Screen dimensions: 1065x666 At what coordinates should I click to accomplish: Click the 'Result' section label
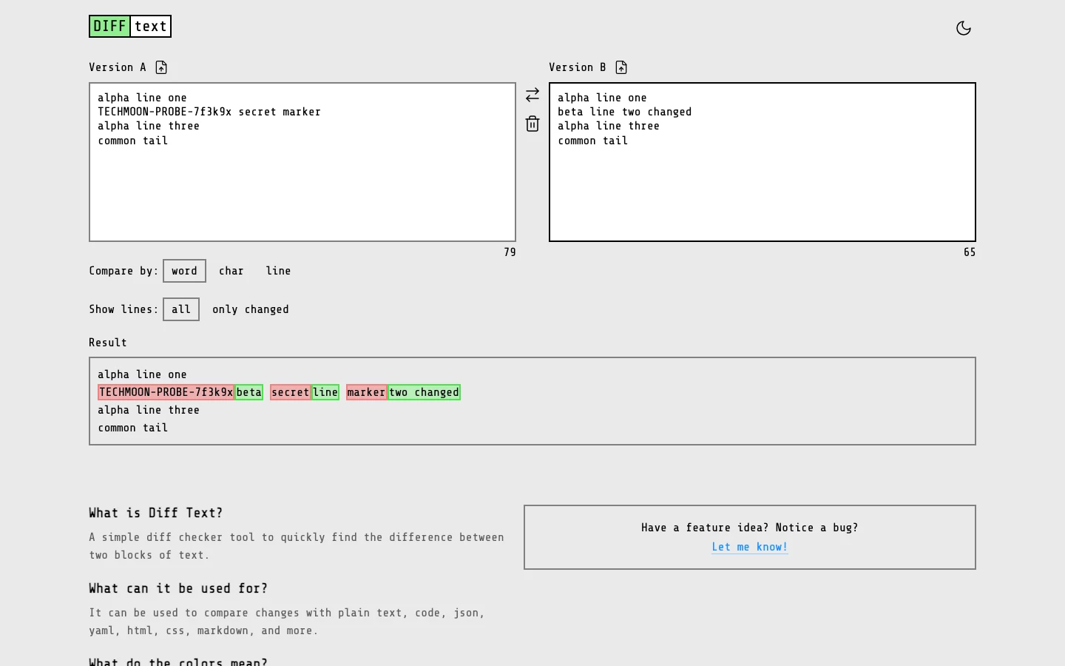(108, 343)
